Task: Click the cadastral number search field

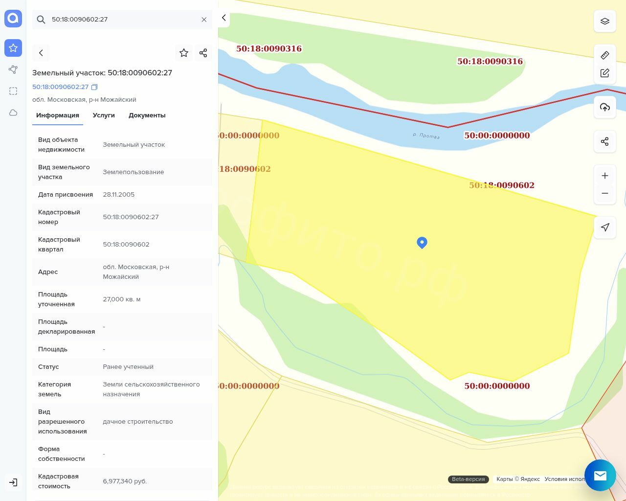Action: (x=122, y=20)
